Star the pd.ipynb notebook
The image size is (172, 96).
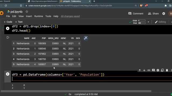(27, 11)
